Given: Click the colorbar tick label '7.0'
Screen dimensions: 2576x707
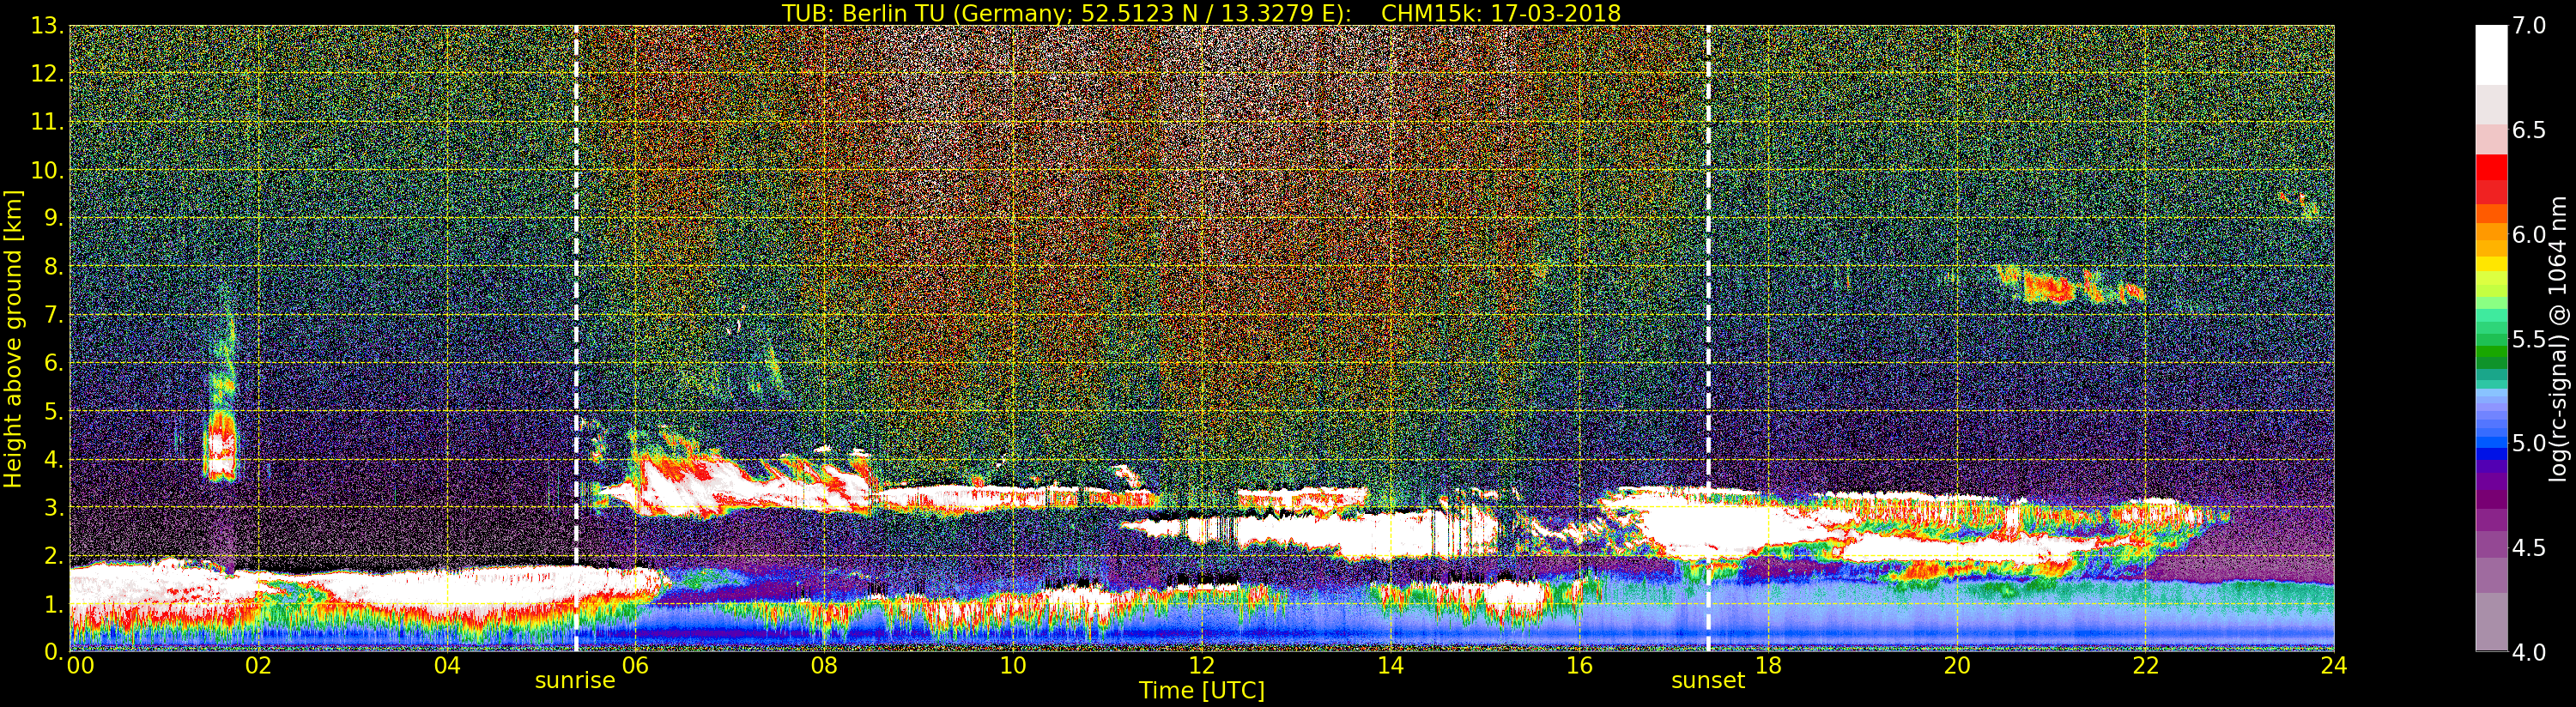Looking at the screenshot, I should pyautogui.click(x=2529, y=26).
